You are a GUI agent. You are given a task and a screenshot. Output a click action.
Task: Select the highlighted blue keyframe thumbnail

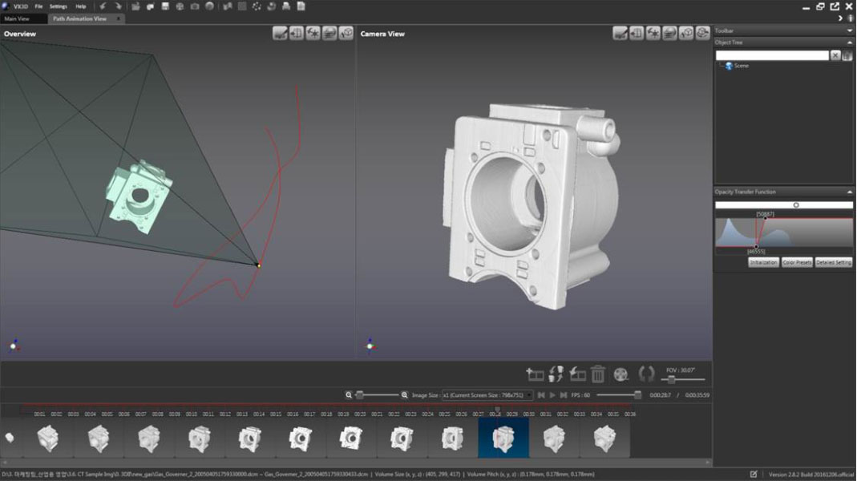[503, 438]
